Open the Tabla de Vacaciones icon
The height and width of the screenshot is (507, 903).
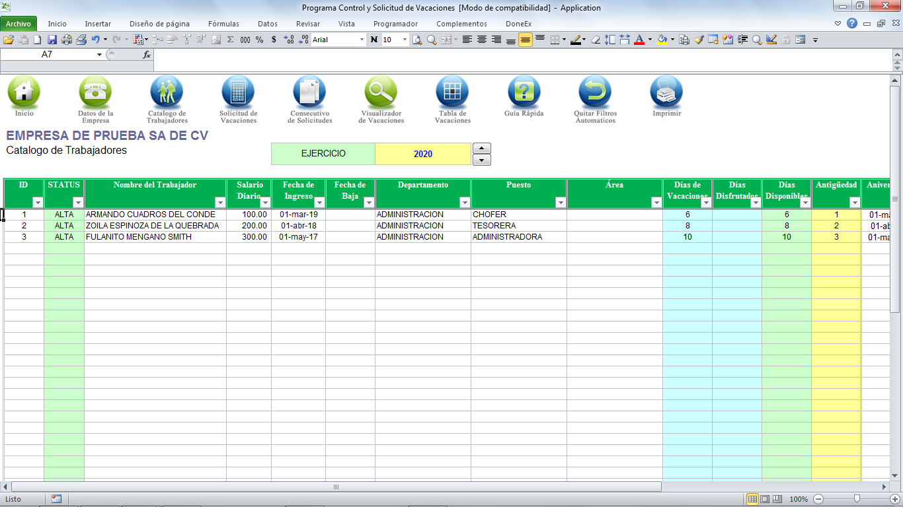tap(452, 92)
